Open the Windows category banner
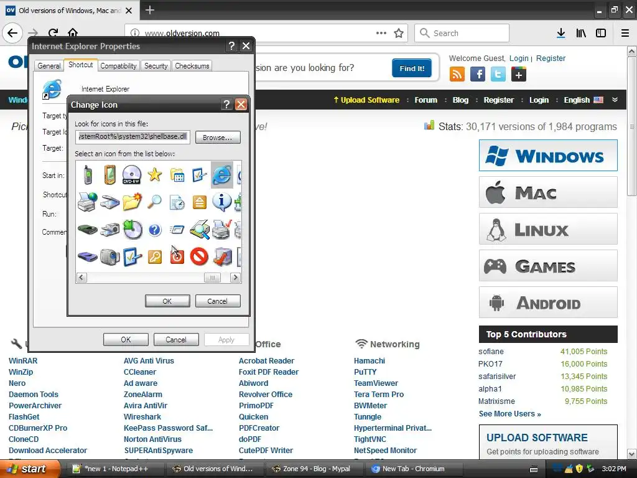 click(x=548, y=156)
